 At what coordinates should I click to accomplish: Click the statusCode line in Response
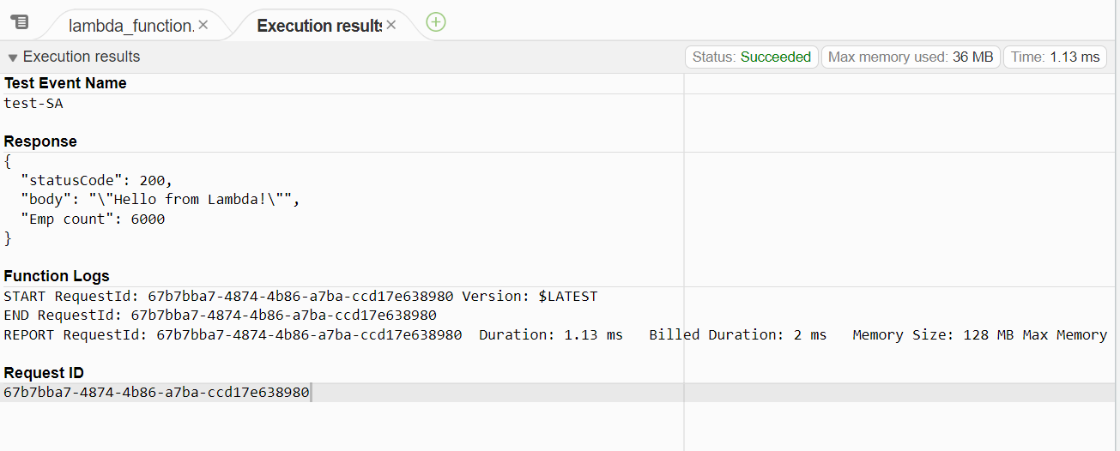pos(96,180)
